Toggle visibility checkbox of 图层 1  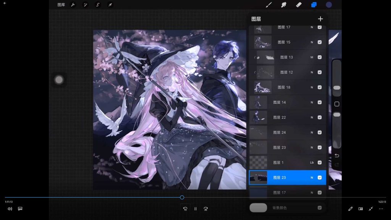[x=320, y=162]
